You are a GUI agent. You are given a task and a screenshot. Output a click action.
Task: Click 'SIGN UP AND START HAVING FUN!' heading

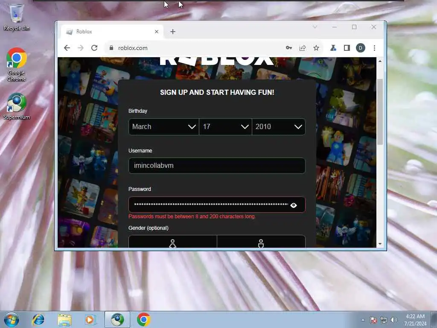pos(217,92)
